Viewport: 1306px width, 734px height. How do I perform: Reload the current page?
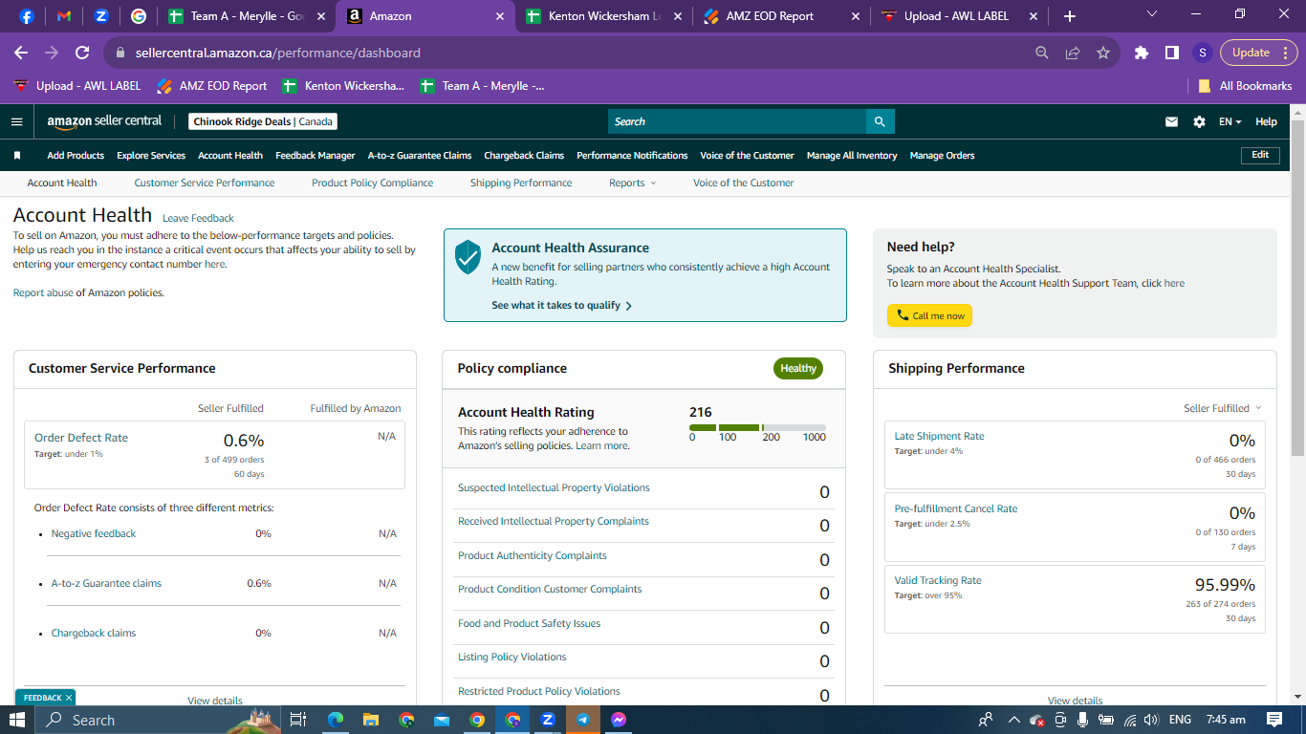(x=82, y=53)
